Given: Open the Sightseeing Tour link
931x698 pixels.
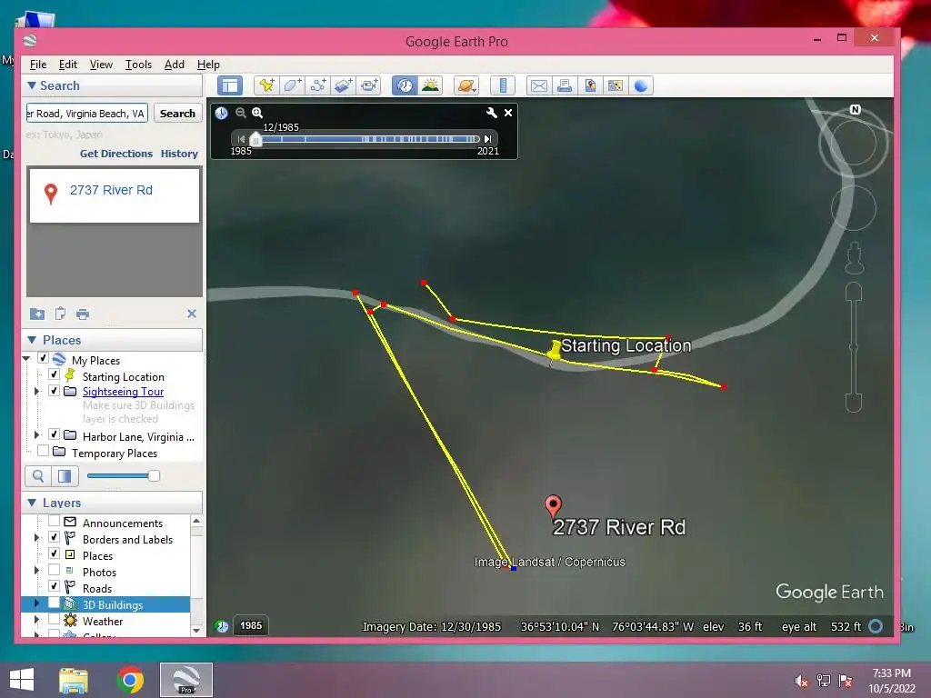Looking at the screenshot, I should tap(123, 392).
